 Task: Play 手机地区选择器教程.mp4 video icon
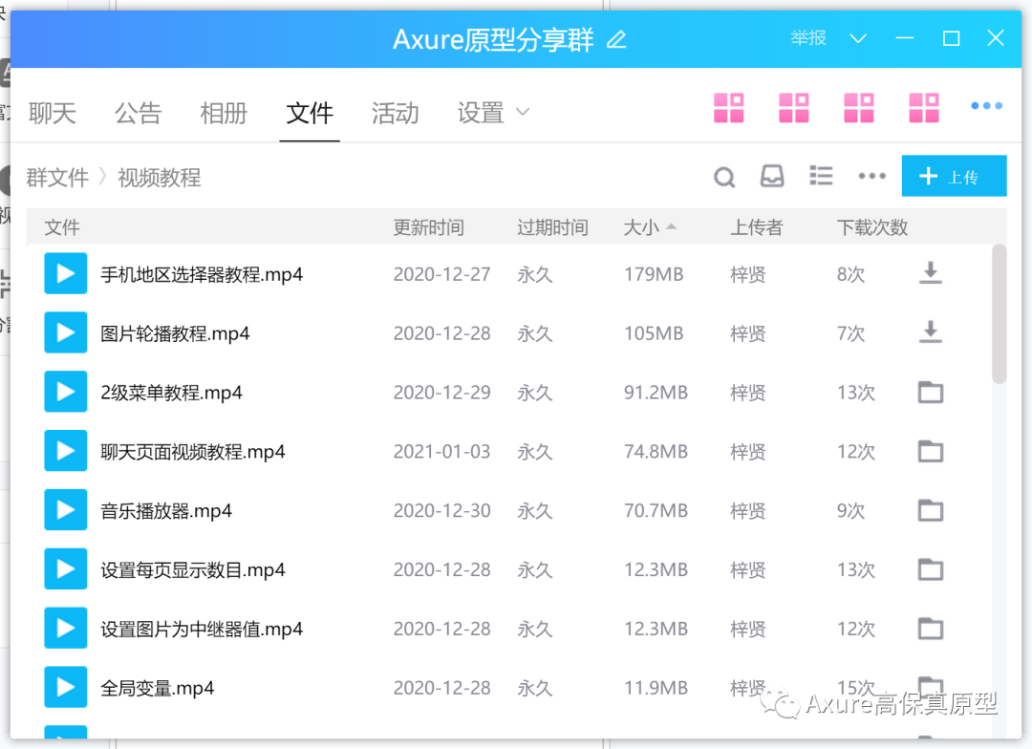click(65, 273)
